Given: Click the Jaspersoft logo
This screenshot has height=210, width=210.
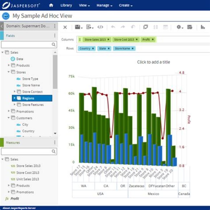Looking at the screenshot, I should click(x=21, y=5).
